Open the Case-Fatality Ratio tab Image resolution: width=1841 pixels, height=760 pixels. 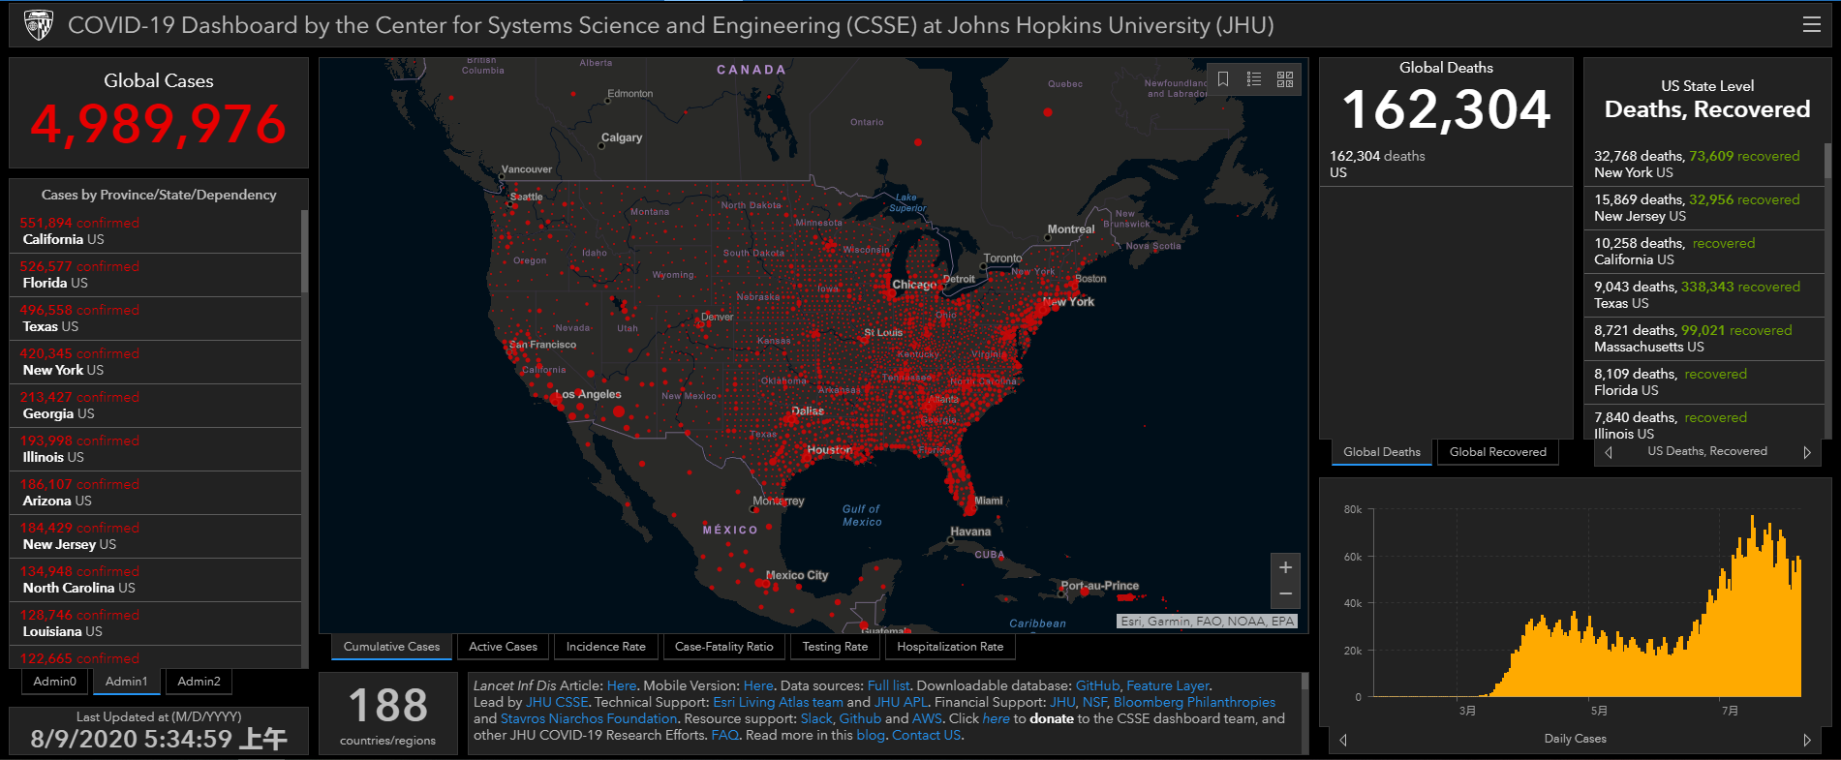coord(724,647)
